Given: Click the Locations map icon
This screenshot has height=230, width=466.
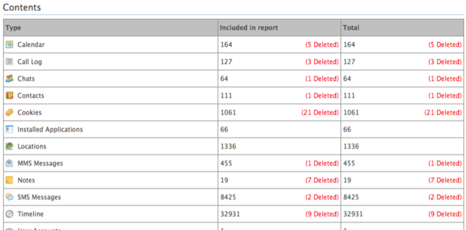Looking at the screenshot, I should pos(9,146).
